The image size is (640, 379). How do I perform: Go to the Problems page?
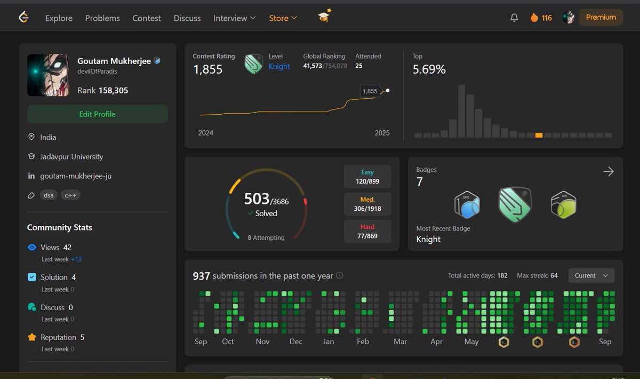point(102,18)
